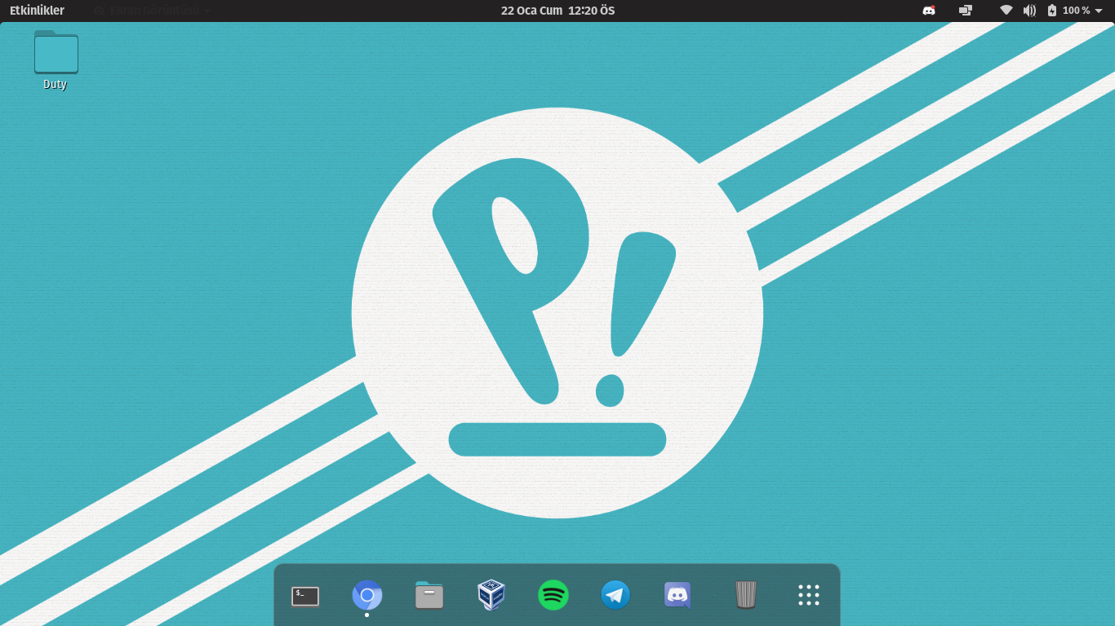Open the Trash in the dock
The width and height of the screenshot is (1115, 626).
(x=746, y=594)
